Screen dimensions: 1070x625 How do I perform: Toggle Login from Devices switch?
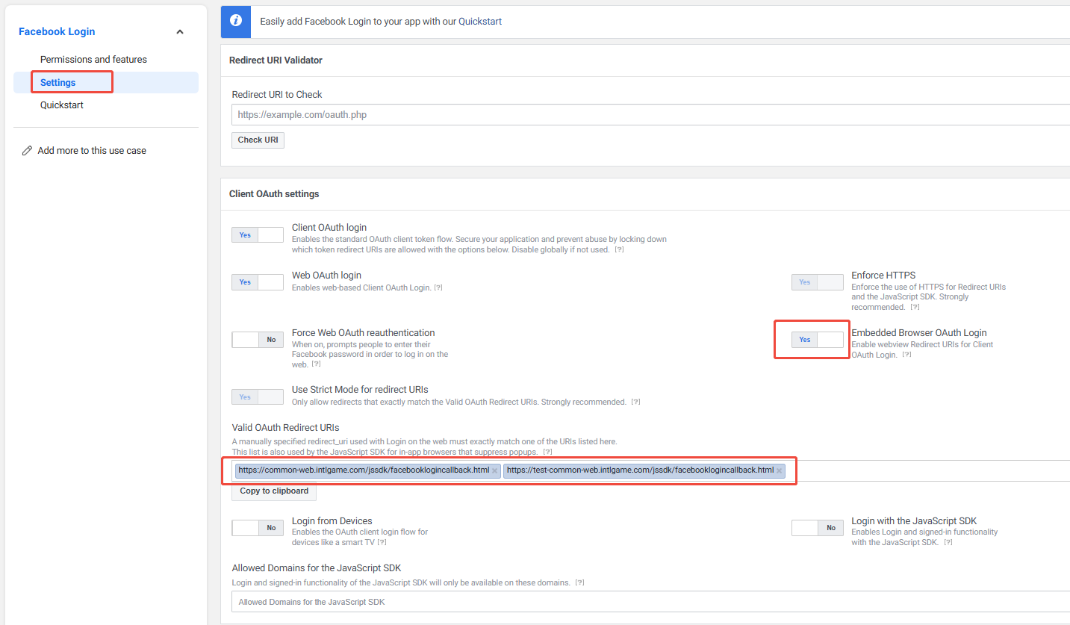click(x=258, y=527)
